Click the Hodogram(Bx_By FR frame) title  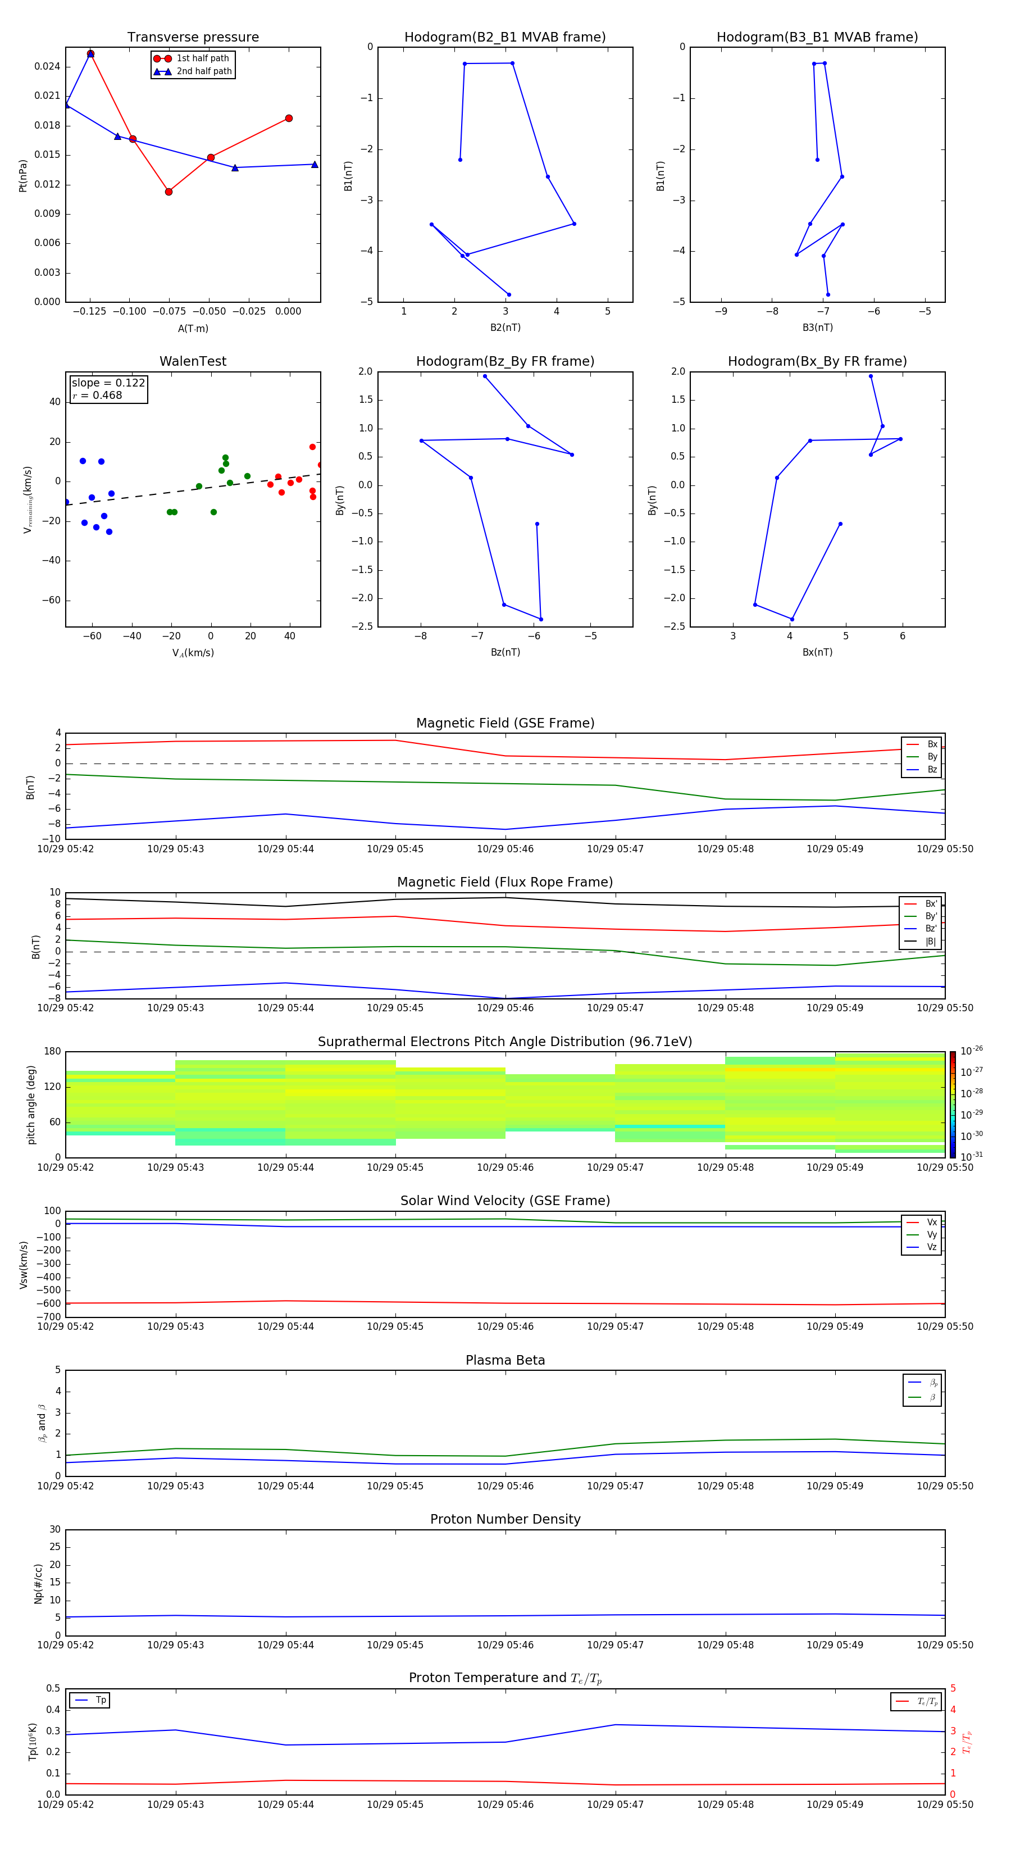817,361
